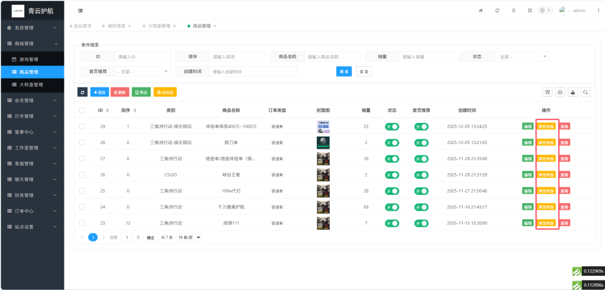The height and width of the screenshot is (290, 605).
Task: Click the blue 添加 button
Action: (99, 92)
